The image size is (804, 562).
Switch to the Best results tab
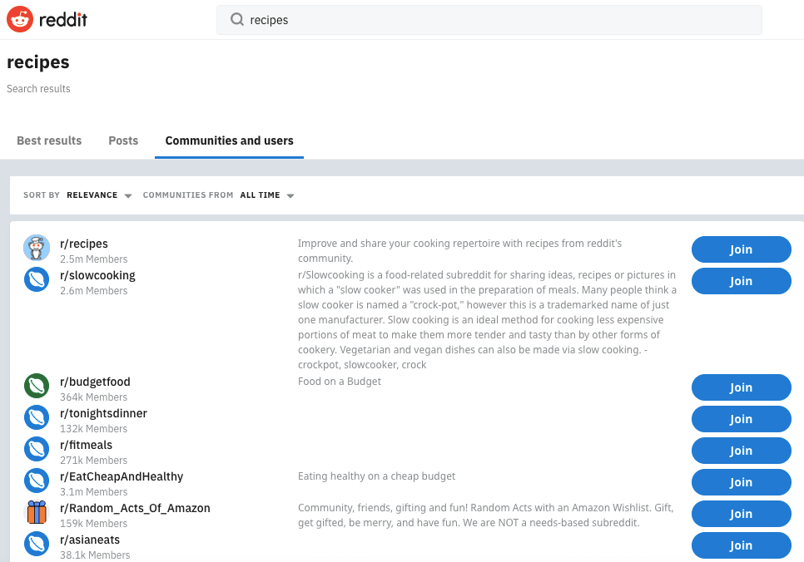[49, 140]
